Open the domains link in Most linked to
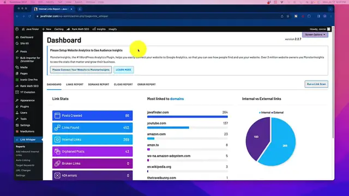This screenshot has height=196, width=349. coord(177,99)
